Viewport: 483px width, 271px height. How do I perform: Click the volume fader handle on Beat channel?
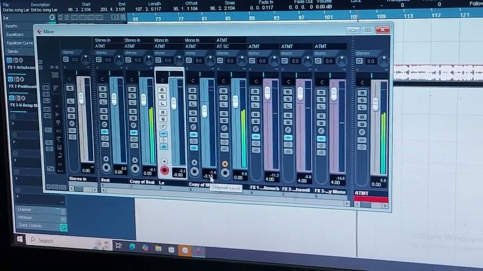(114, 99)
